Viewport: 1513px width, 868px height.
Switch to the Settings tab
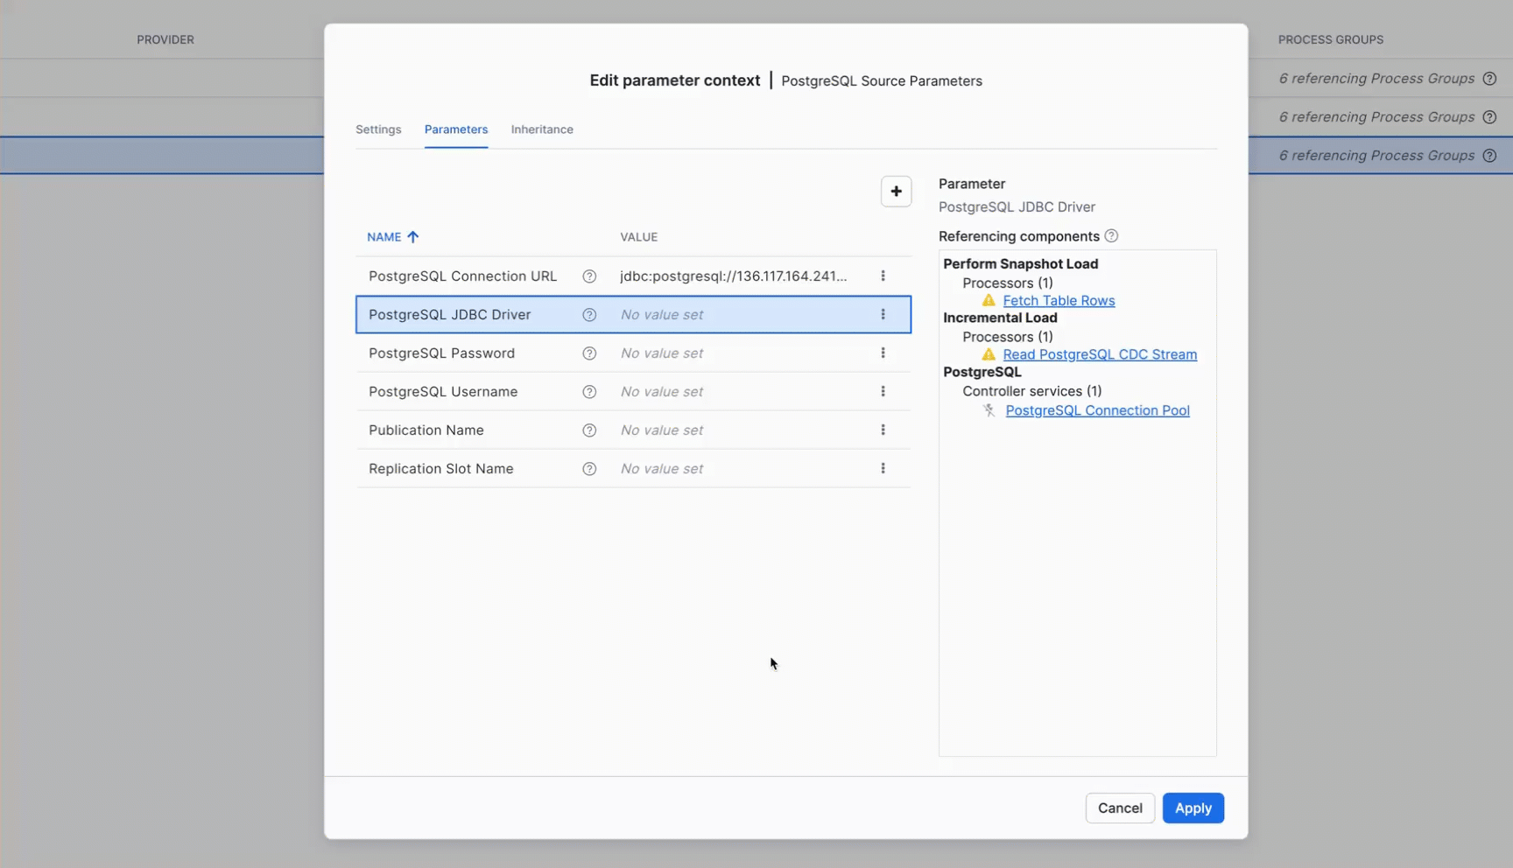click(378, 129)
